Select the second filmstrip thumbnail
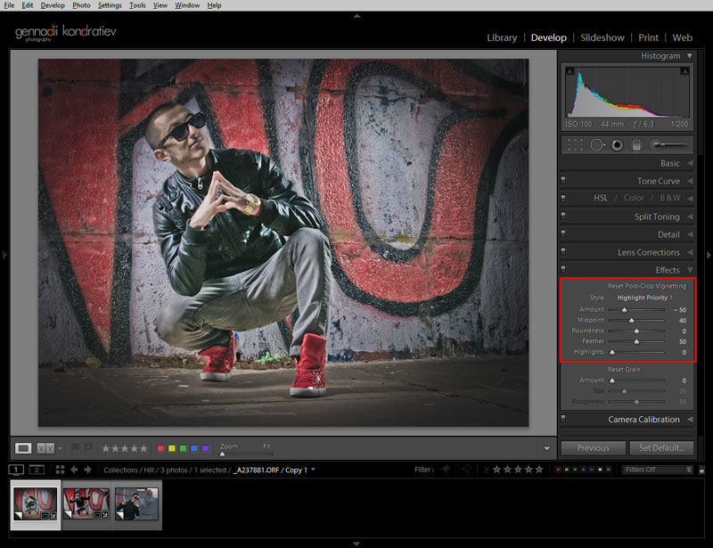Image resolution: width=713 pixels, height=548 pixels. pos(86,503)
